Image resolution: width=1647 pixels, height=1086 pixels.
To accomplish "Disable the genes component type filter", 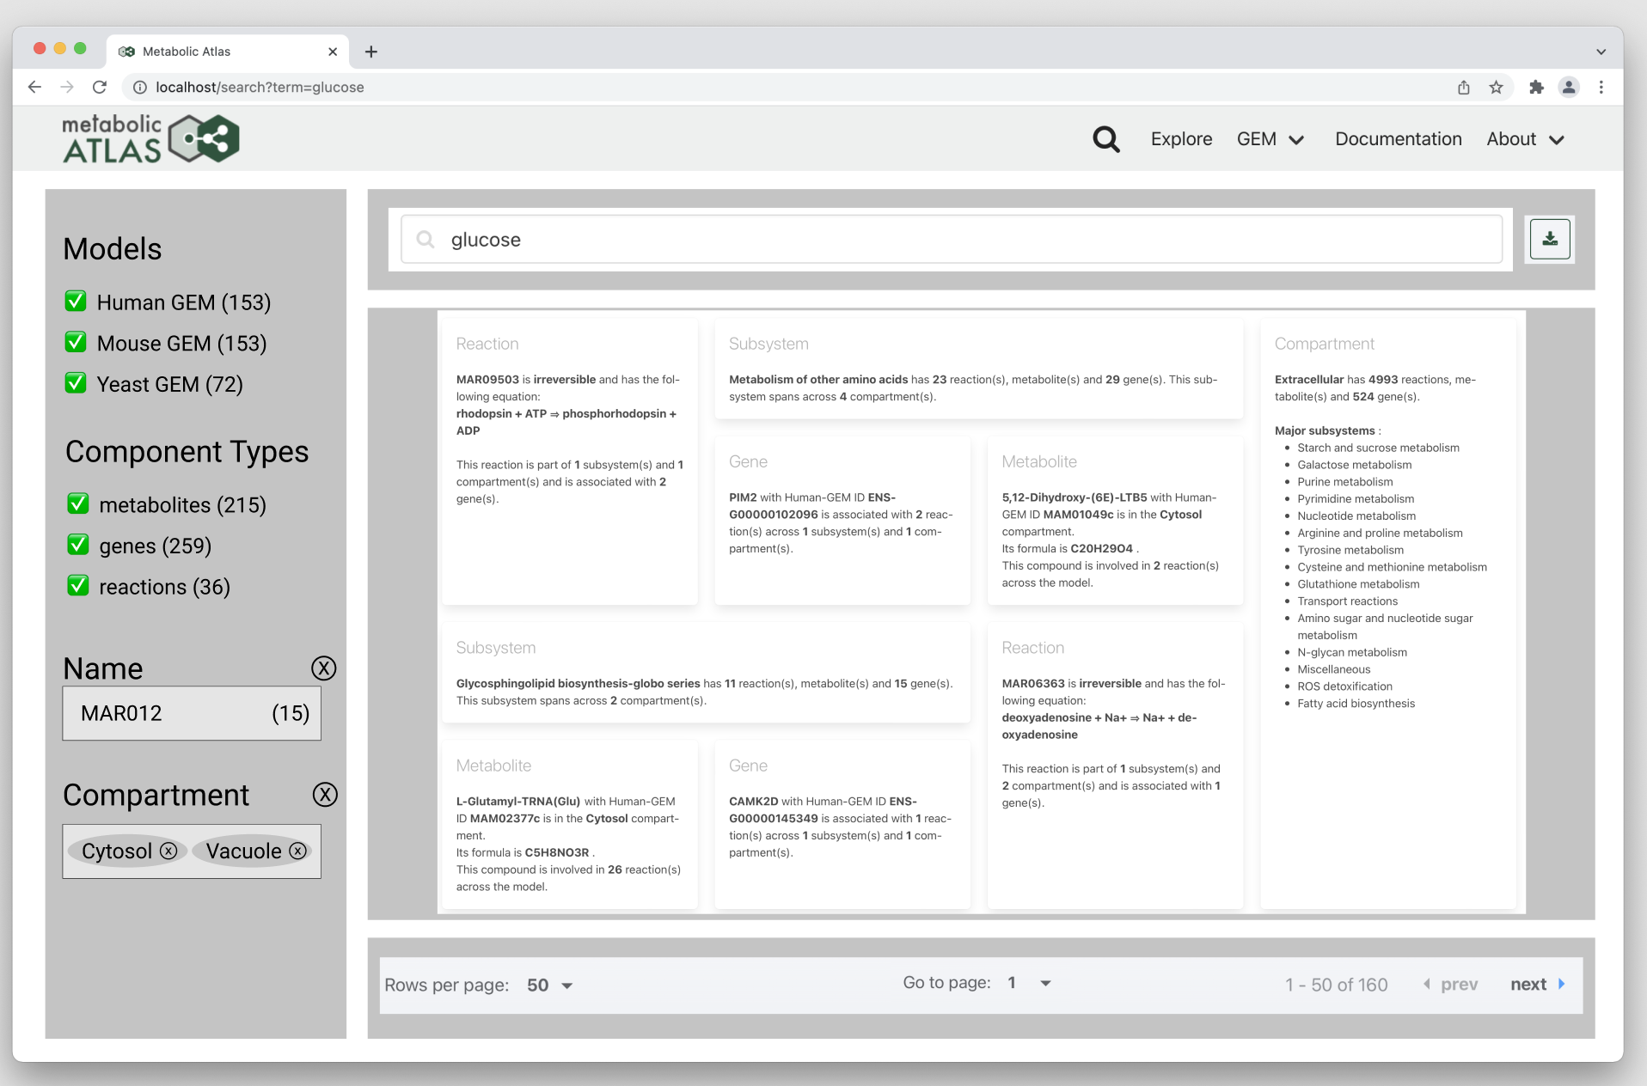I will click(78, 545).
